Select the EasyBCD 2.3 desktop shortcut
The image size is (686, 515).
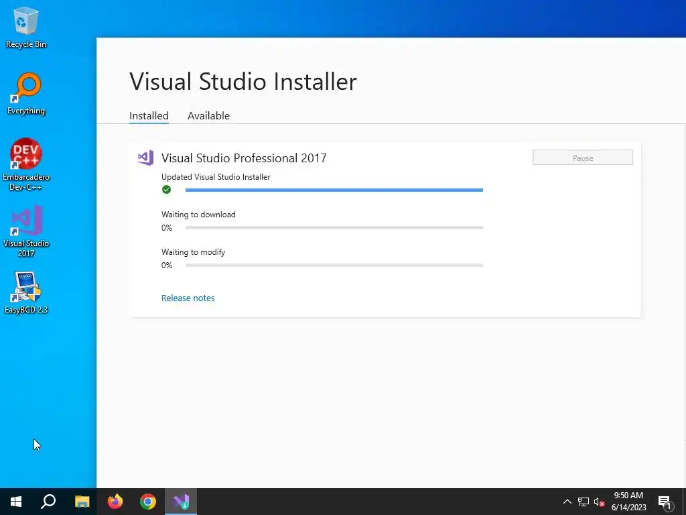click(26, 292)
